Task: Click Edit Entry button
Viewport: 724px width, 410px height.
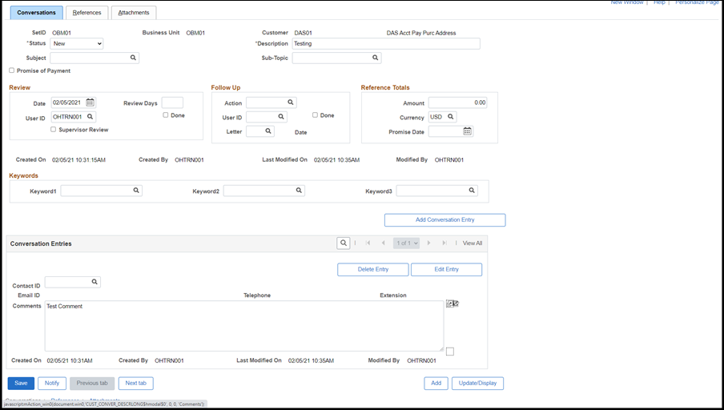Action: coord(447,269)
